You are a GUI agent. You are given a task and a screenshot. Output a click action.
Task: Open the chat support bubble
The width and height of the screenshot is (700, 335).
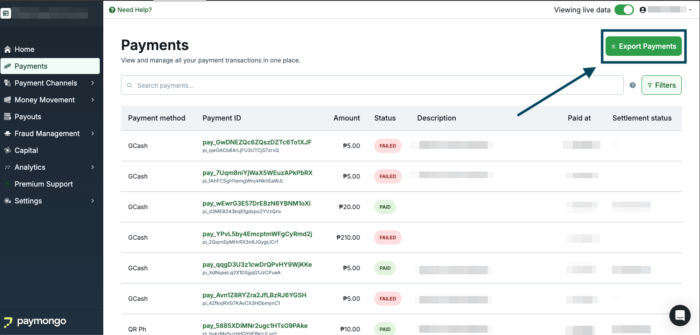click(680, 316)
